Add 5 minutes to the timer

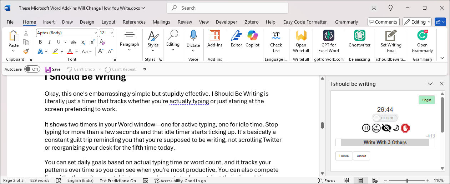(376, 128)
